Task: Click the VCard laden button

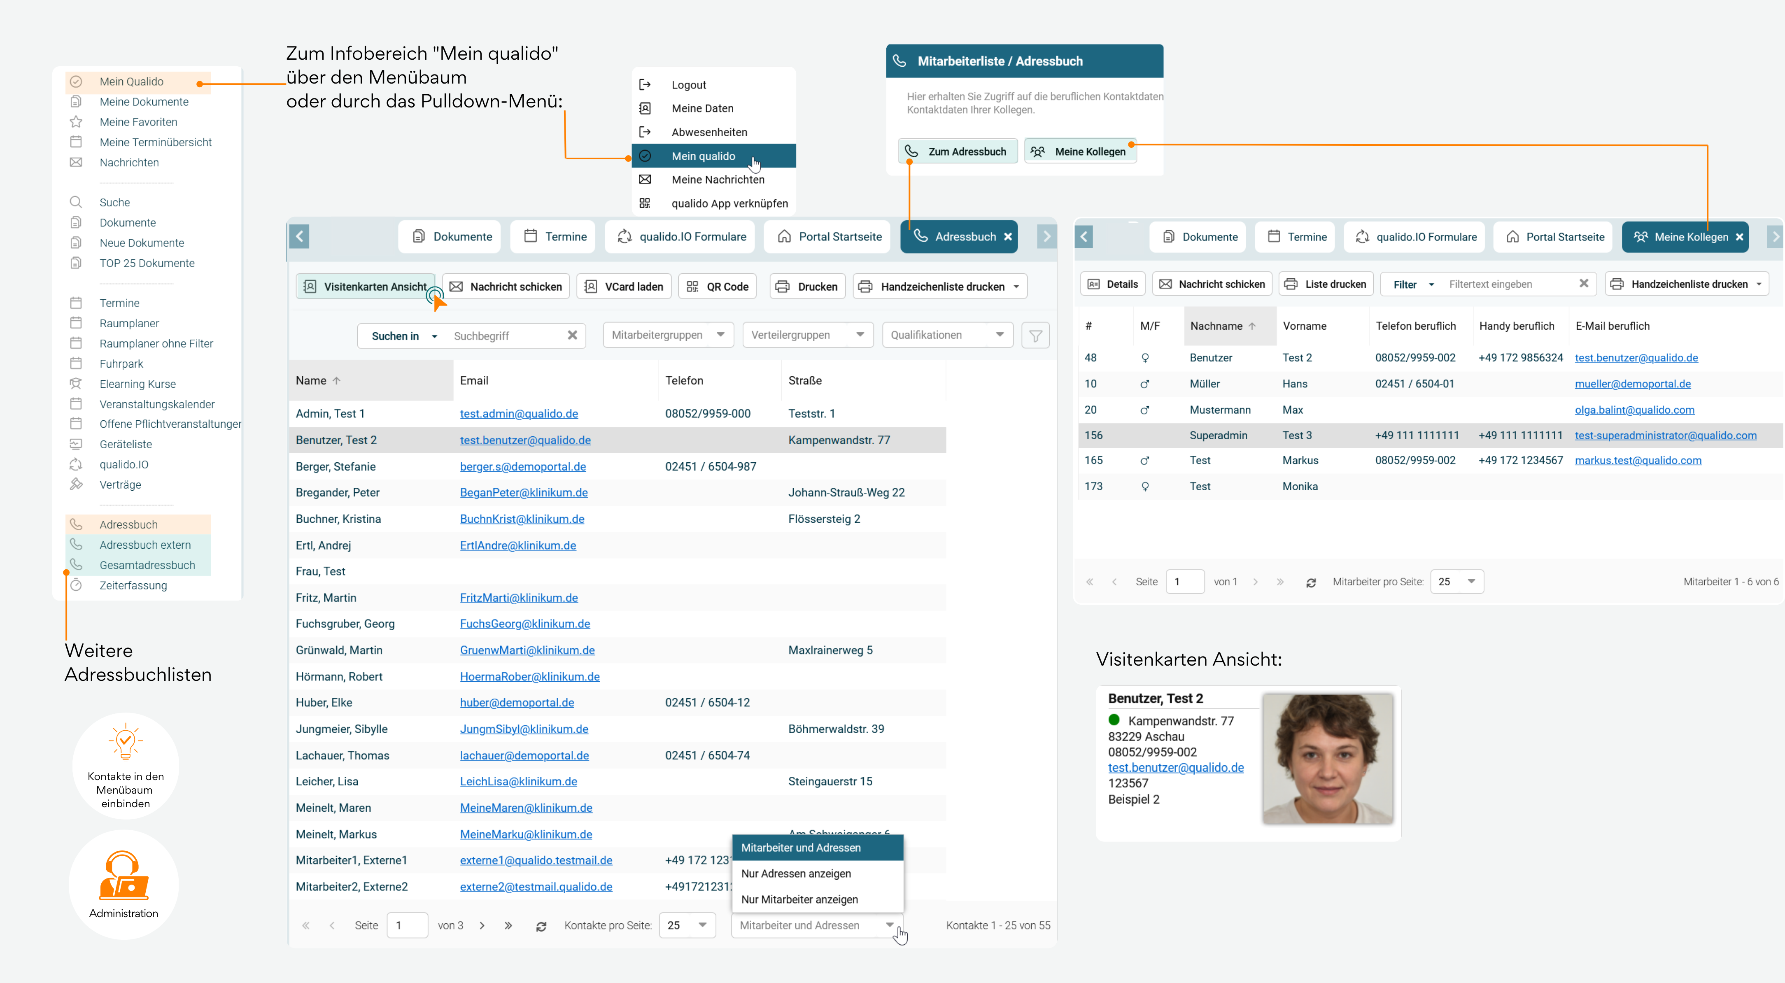Action: pyautogui.click(x=624, y=287)
